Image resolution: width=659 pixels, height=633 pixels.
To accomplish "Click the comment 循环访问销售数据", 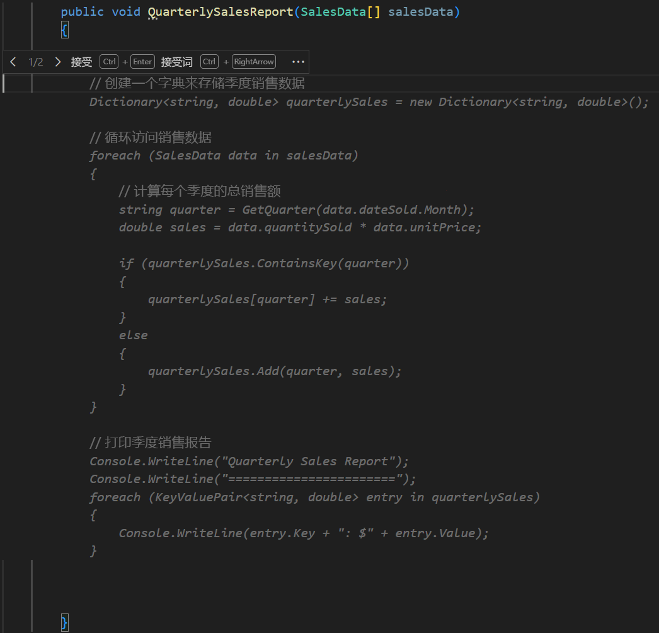I will point(151,137).
